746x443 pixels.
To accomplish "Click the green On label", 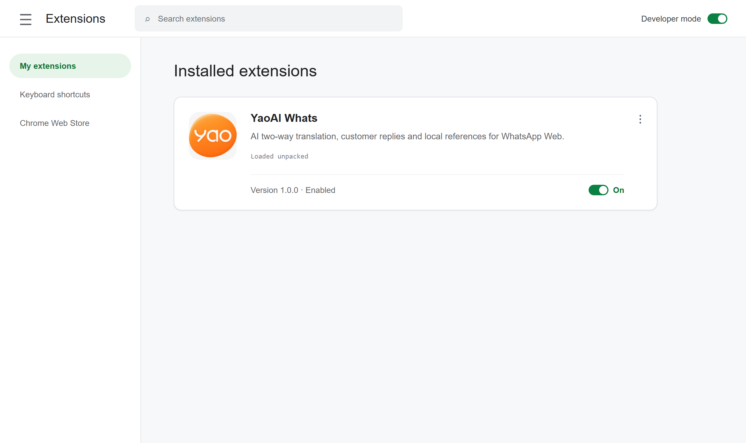I will pos(618,190).
